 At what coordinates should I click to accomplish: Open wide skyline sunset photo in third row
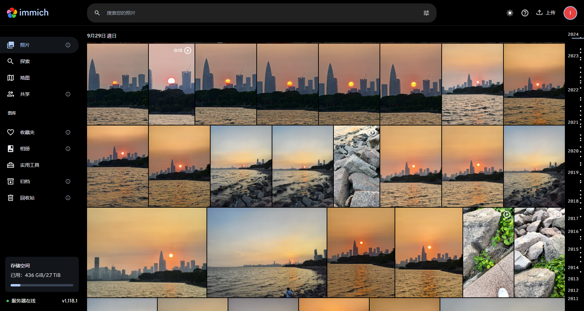[147, 252]
